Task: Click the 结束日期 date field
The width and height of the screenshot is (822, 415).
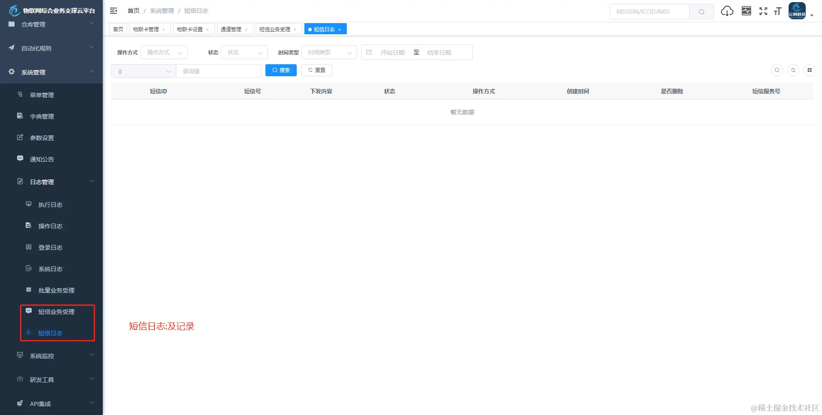Action: [439, 52]
